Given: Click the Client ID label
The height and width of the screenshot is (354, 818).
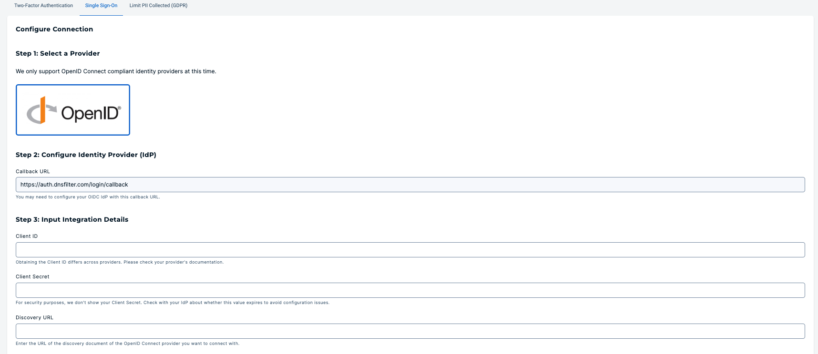Looking at the screenshot, I should (27, 236).
